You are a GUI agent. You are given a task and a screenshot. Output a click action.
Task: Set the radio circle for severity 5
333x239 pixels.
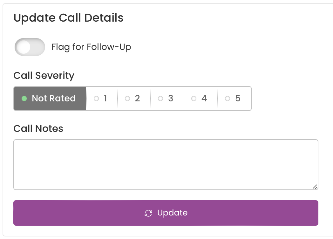228,99
